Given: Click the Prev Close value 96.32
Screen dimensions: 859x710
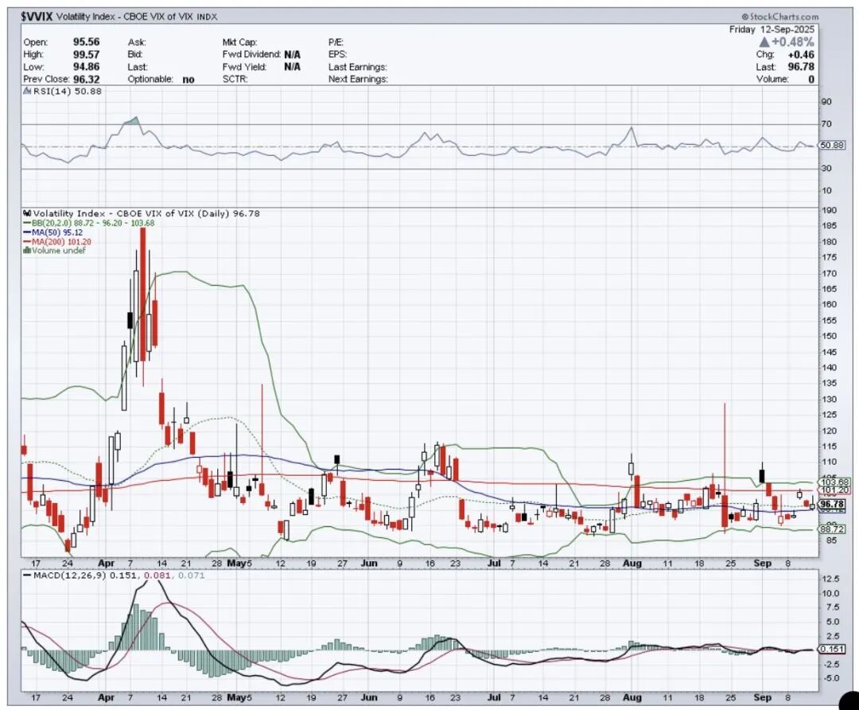Looking at the screenshot, I should 87,80.
